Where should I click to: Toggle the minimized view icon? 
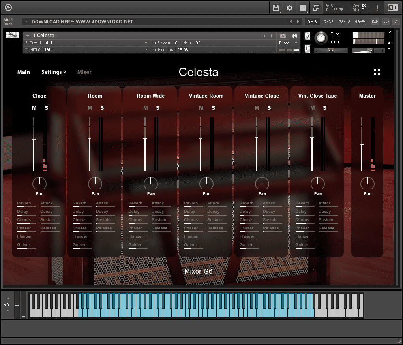click(316, 8)
